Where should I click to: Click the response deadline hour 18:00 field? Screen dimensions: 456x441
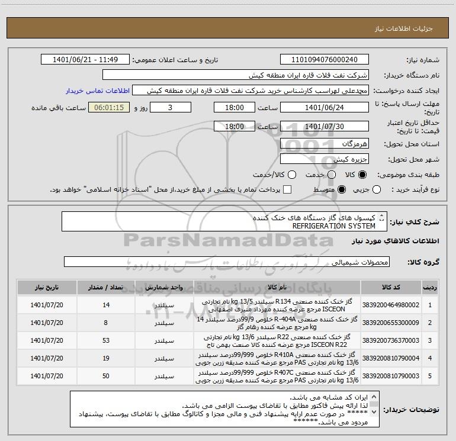pyautogui.click(x=235, y=107)
